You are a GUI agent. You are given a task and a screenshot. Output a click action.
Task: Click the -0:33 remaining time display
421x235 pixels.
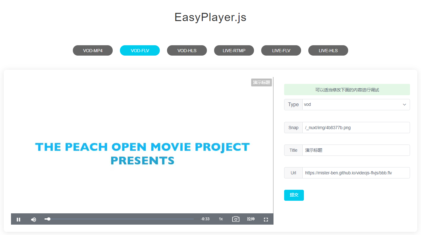[x=205, y=219]
